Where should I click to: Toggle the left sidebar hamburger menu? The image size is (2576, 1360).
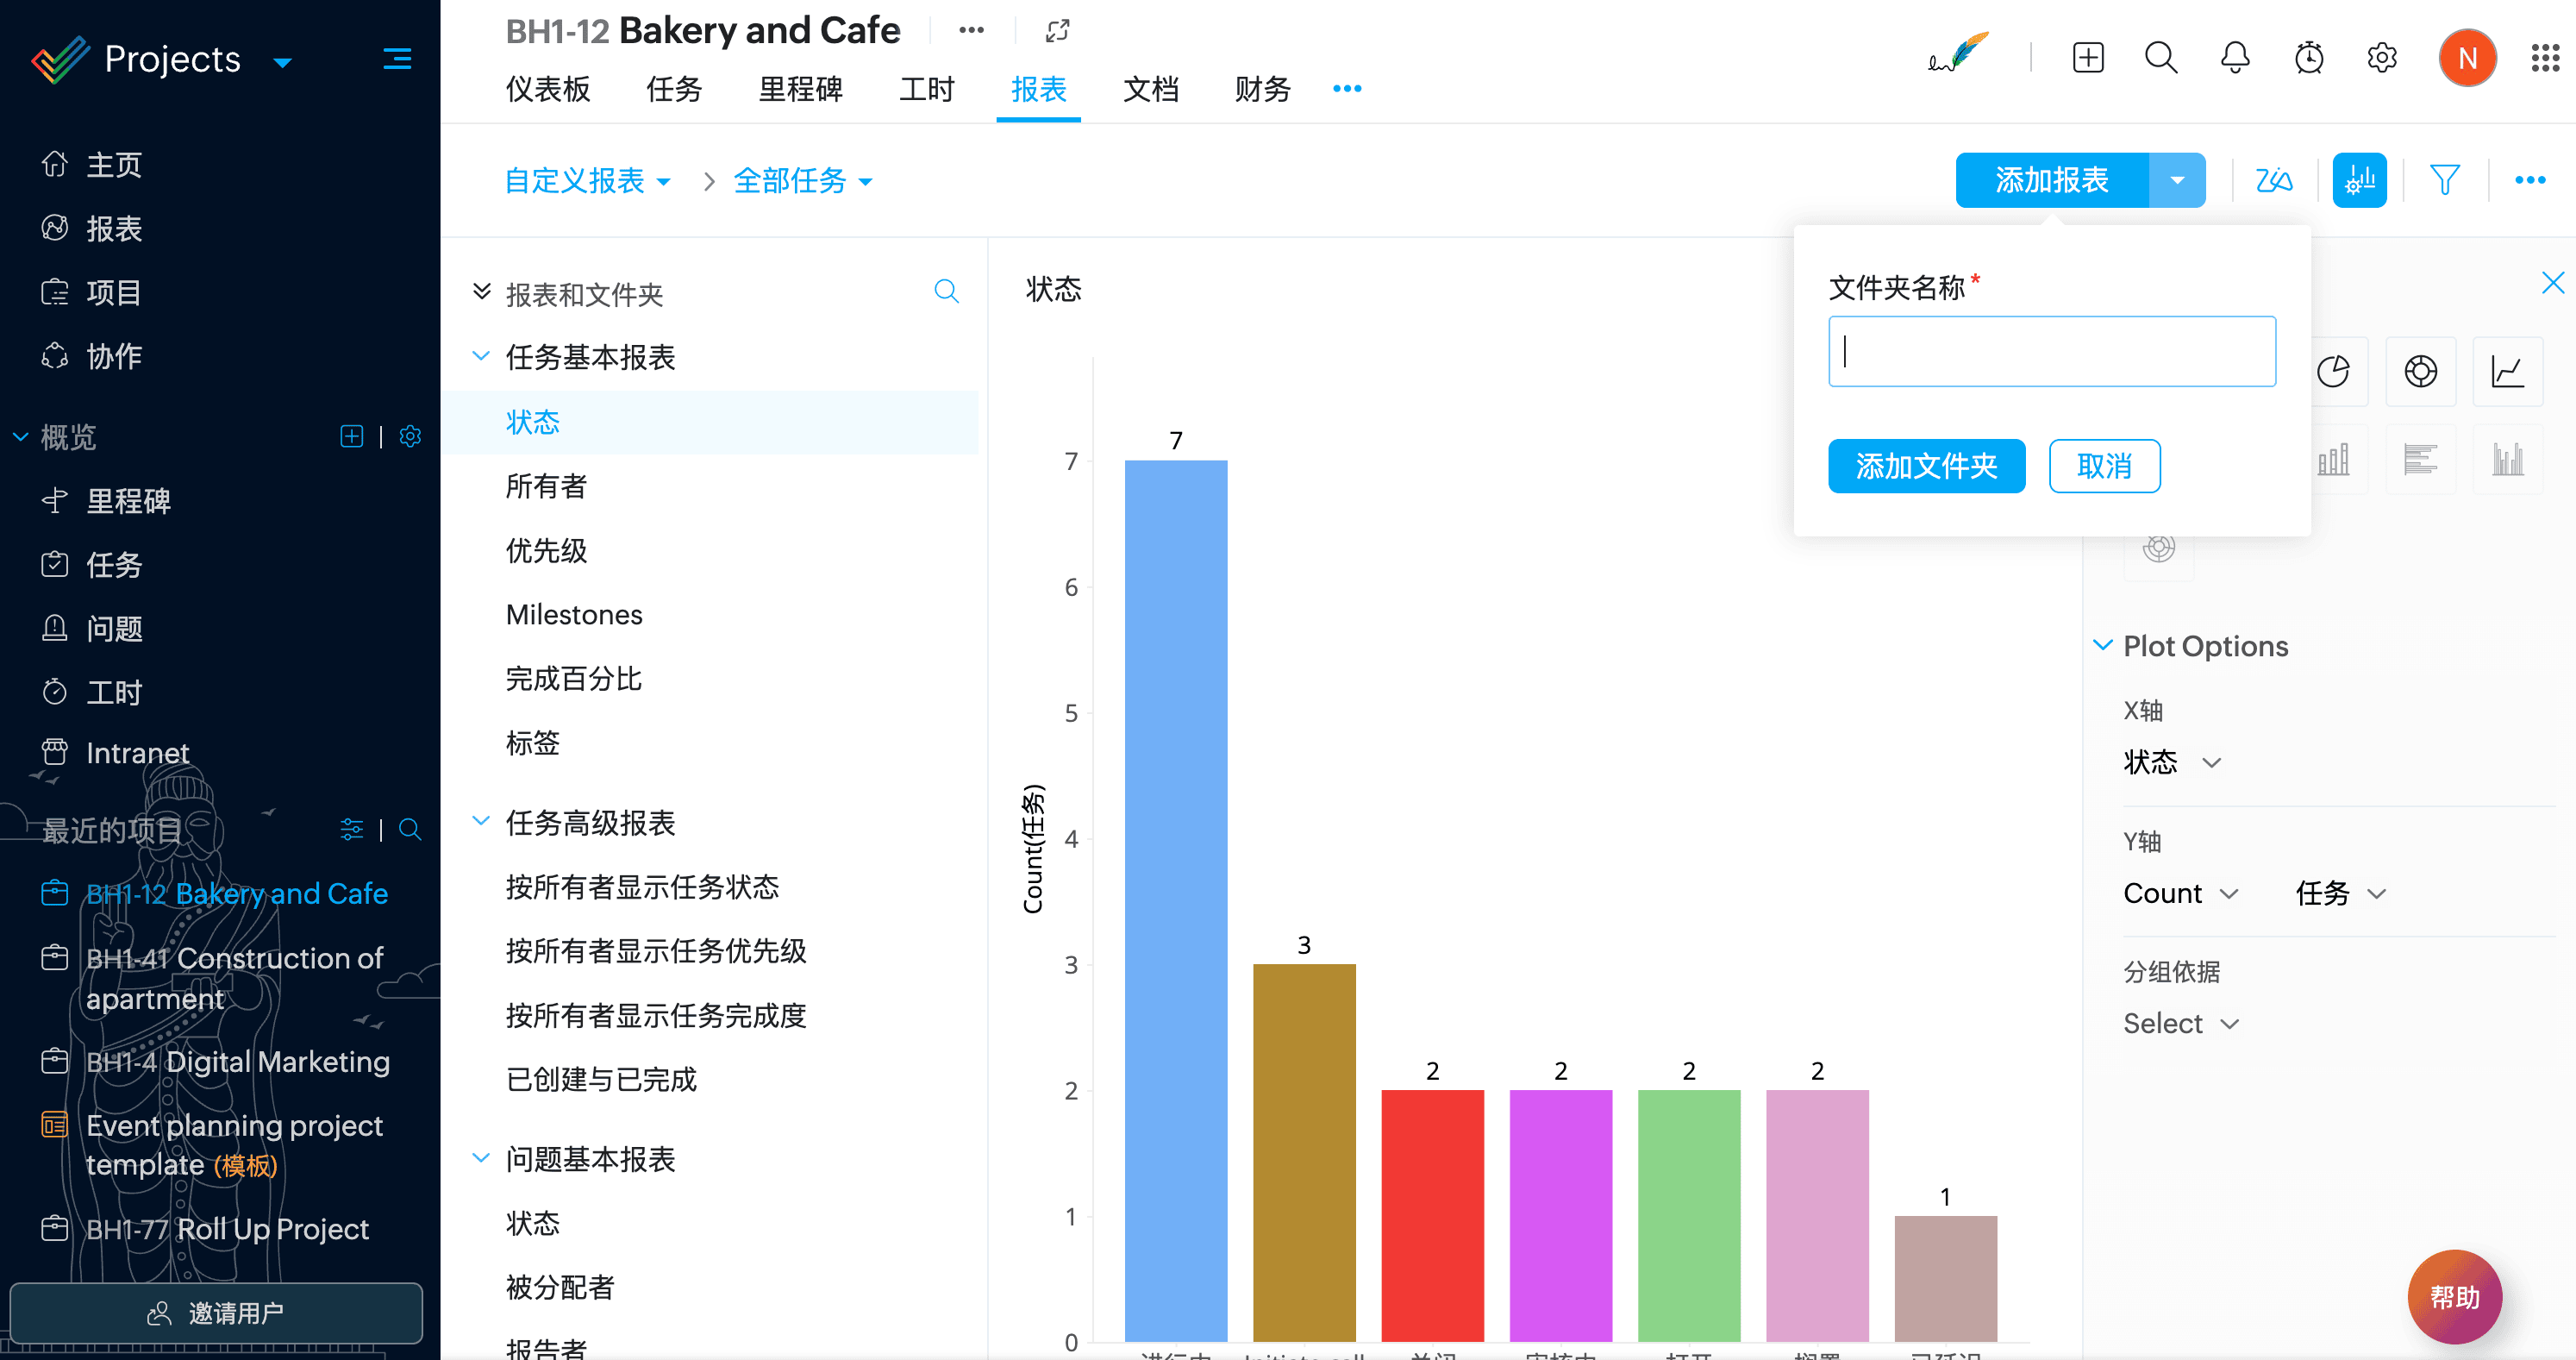tap(397, 59)
